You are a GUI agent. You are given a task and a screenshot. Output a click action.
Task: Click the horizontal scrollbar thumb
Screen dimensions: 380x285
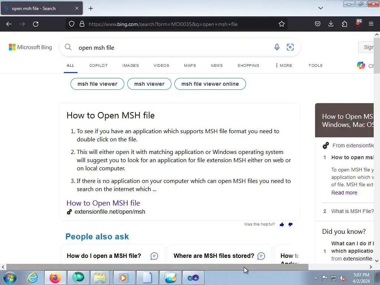157,267
